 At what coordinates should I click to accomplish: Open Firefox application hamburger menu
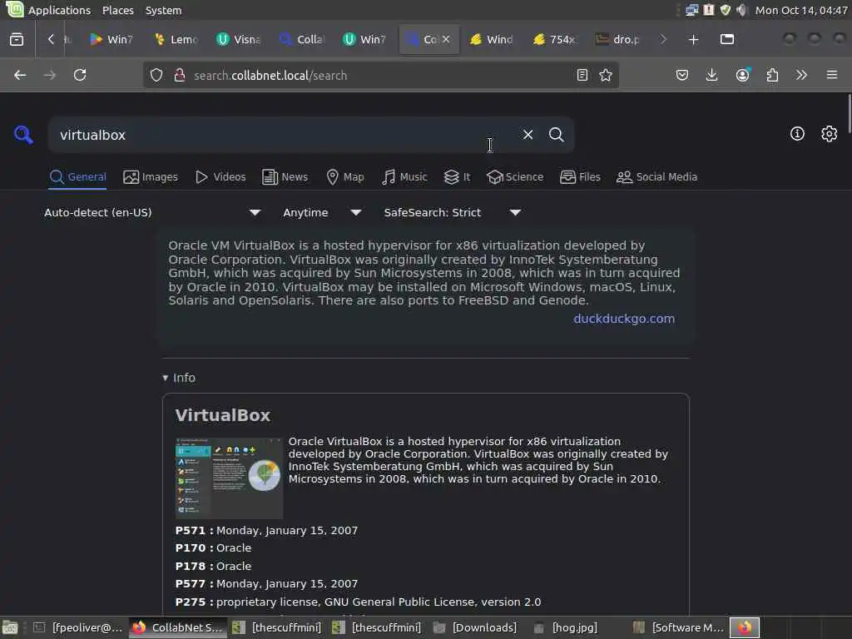(832, 75)
